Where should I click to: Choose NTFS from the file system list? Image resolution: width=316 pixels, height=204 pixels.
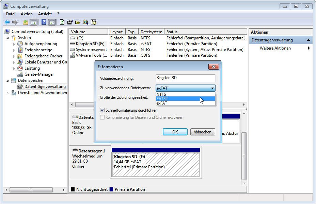tap(186, 94)
